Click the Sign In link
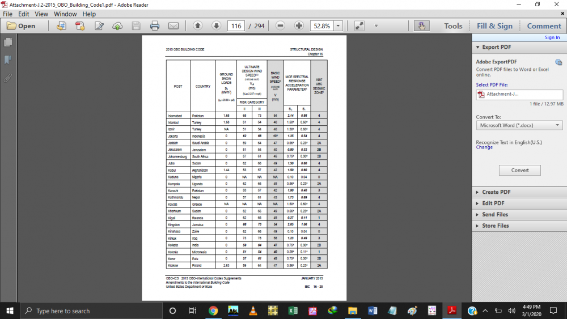The image size is (567, 319). (x=552, y=37)
